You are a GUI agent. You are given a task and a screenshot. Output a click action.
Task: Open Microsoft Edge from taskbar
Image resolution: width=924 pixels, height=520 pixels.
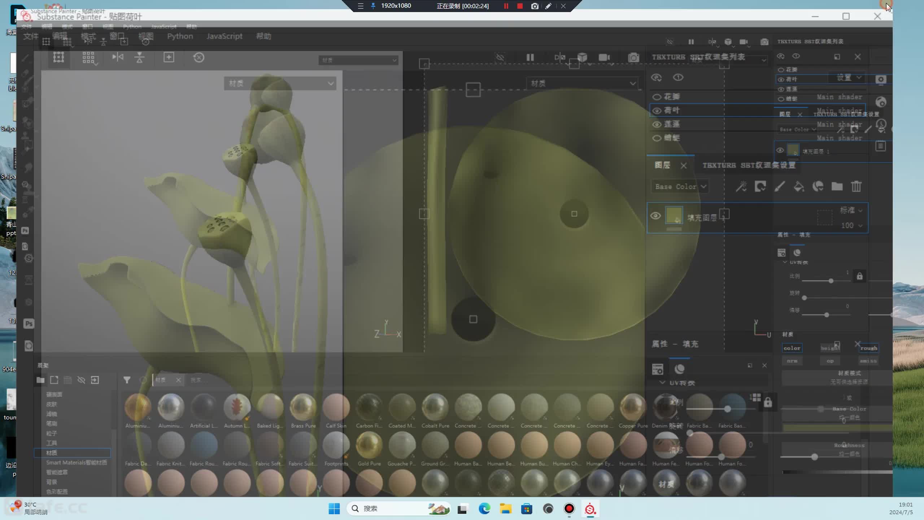pos(484,508)
